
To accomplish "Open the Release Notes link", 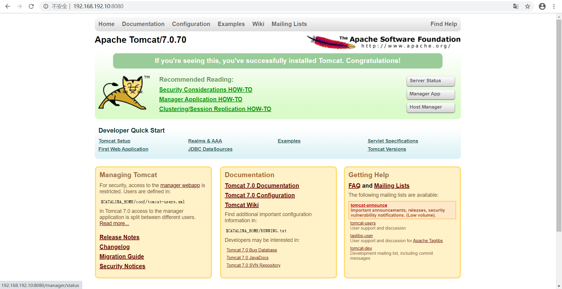I will click(x=119, y=237).
